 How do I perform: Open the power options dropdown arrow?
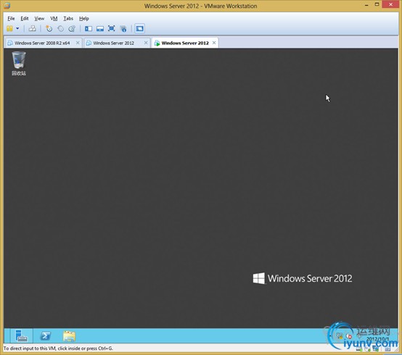pyautogui.click(x=17, y=28)
